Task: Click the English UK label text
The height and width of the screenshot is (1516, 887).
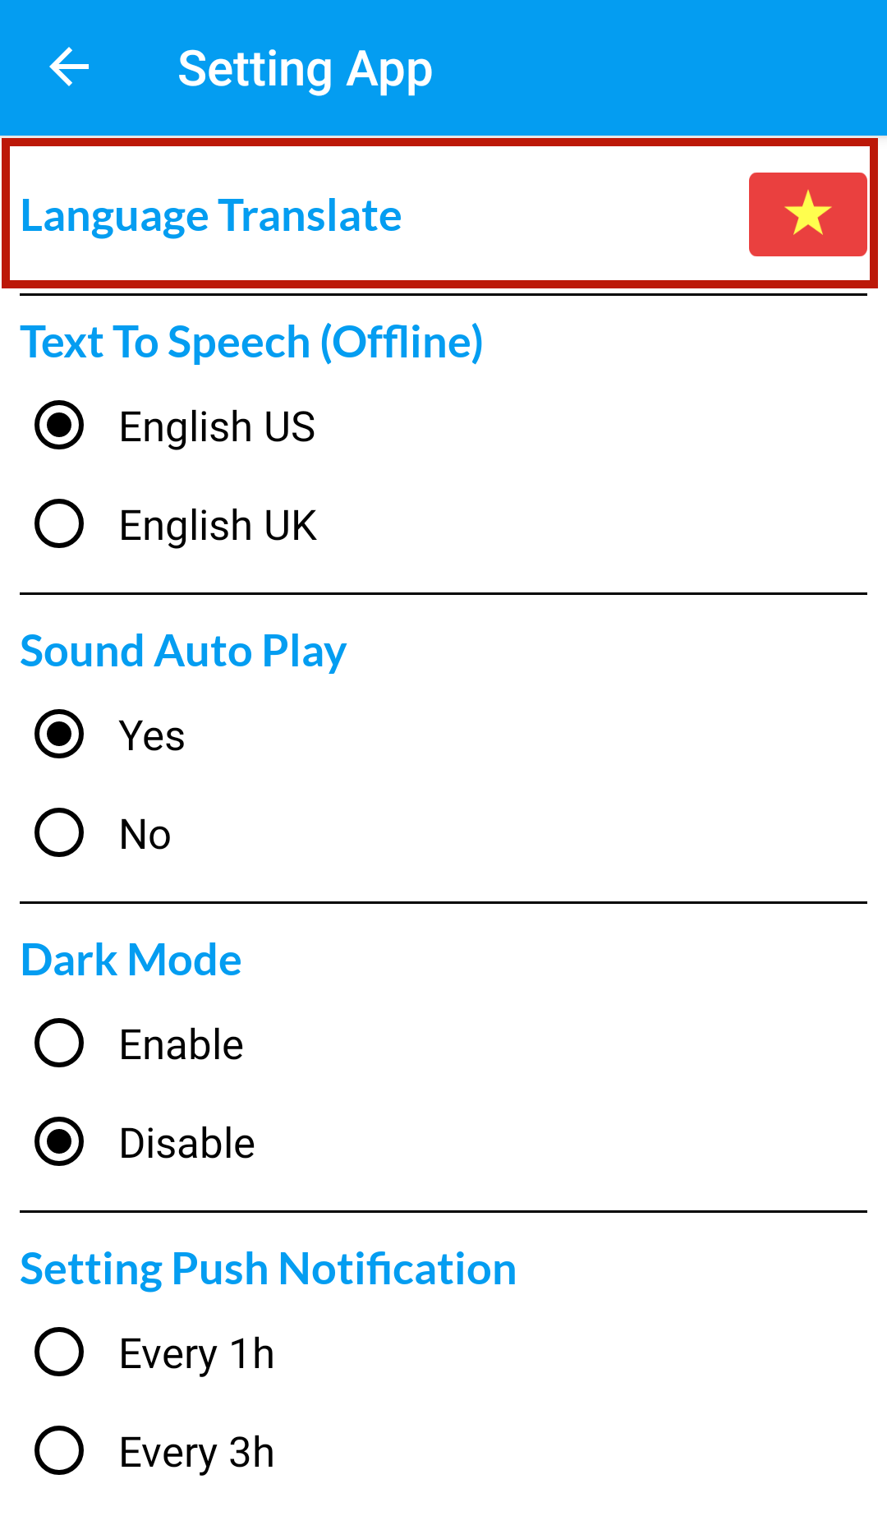Action: click(x=218, y=525)
